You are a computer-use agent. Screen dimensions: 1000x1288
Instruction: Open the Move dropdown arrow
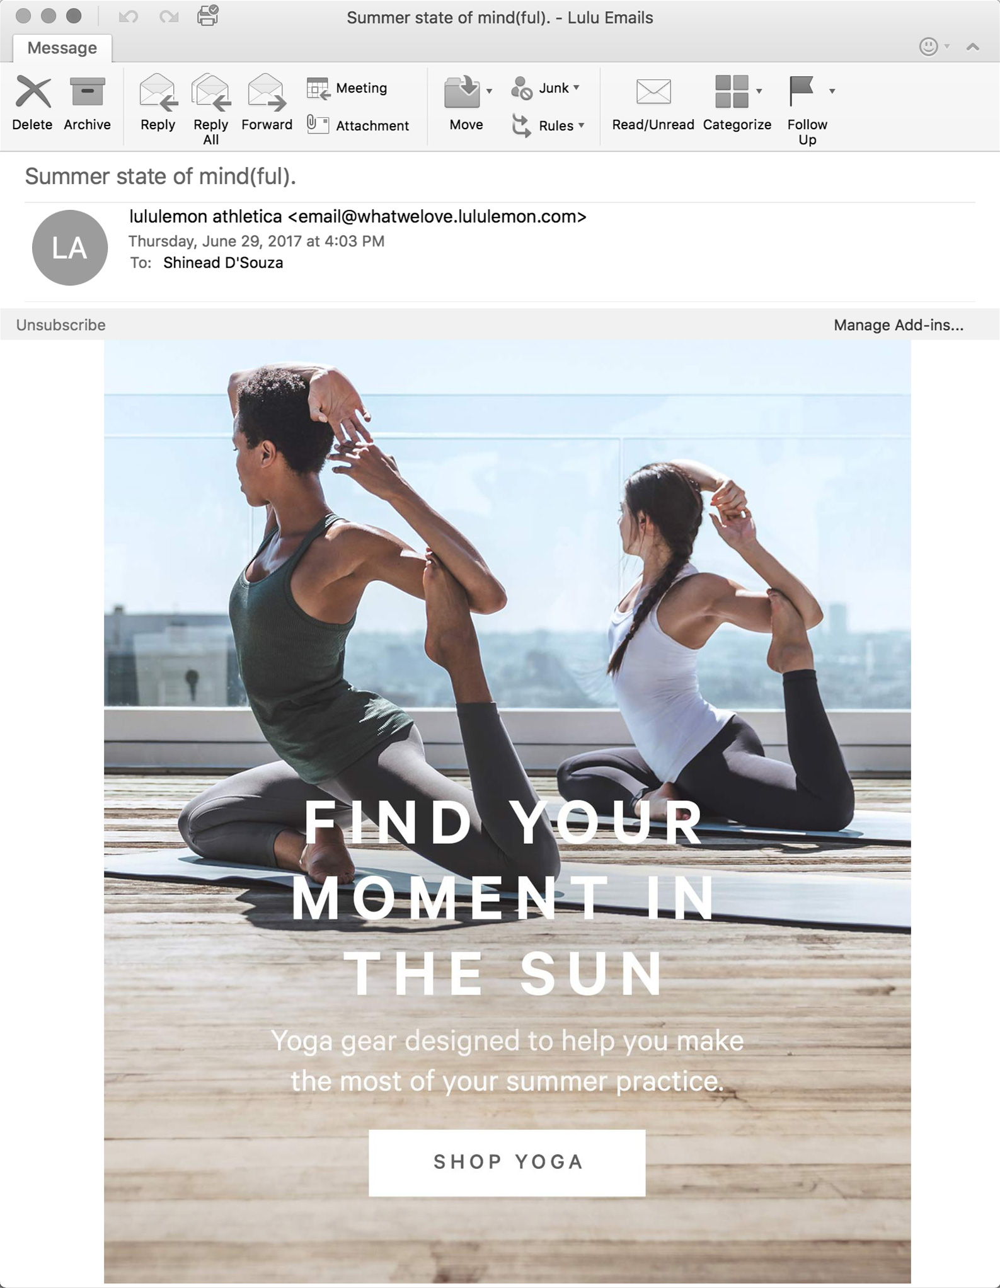pos(489,91)
